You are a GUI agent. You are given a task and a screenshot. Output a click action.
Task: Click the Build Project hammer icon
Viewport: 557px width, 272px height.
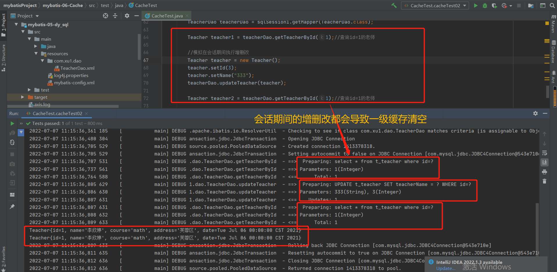[394, 5]
